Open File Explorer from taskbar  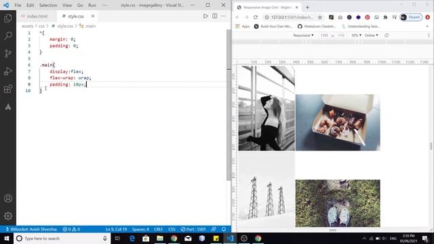coord(160,238)
